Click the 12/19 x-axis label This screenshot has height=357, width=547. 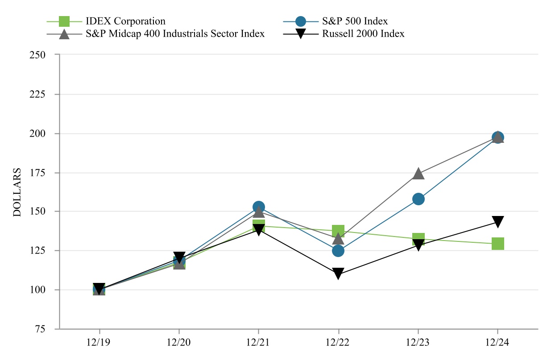click(99, 343)
